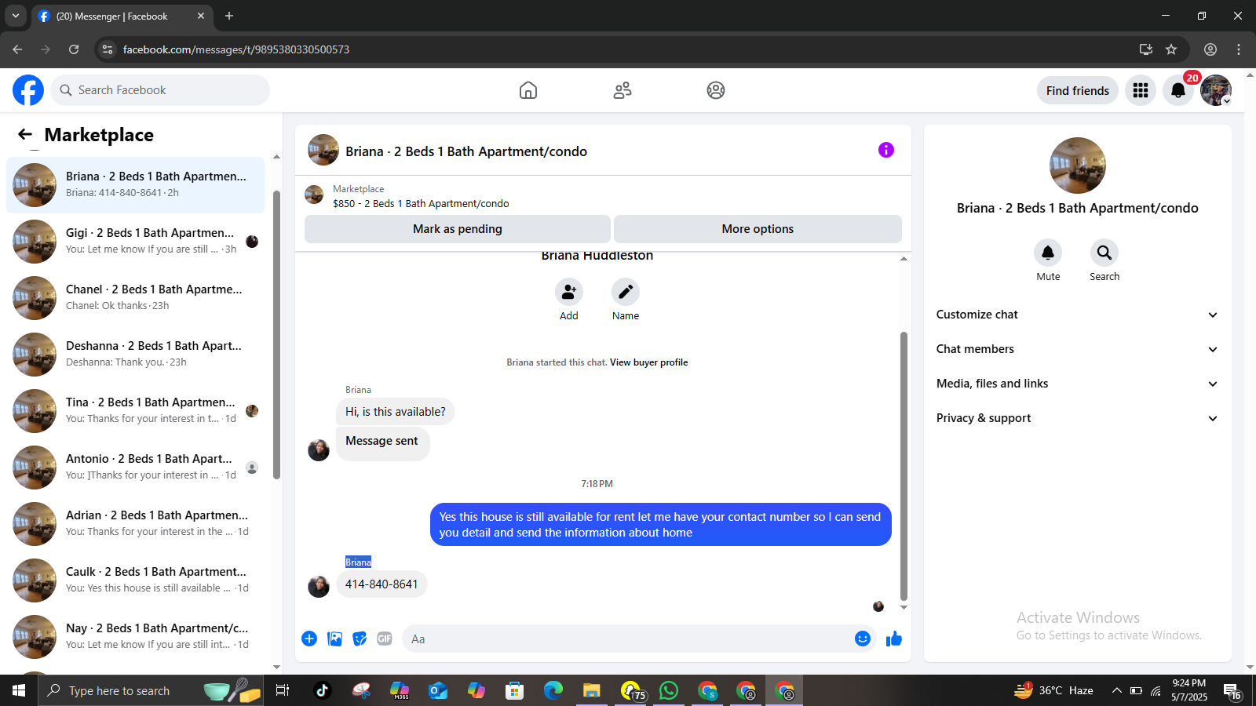Open new browser tab plus button
The width and height of the screenshot is (1256, 706).
(x=229, y=16)
